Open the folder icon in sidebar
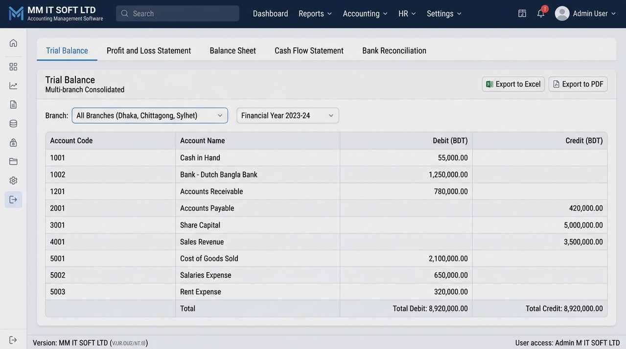626x349 pixels. (13, 161)
